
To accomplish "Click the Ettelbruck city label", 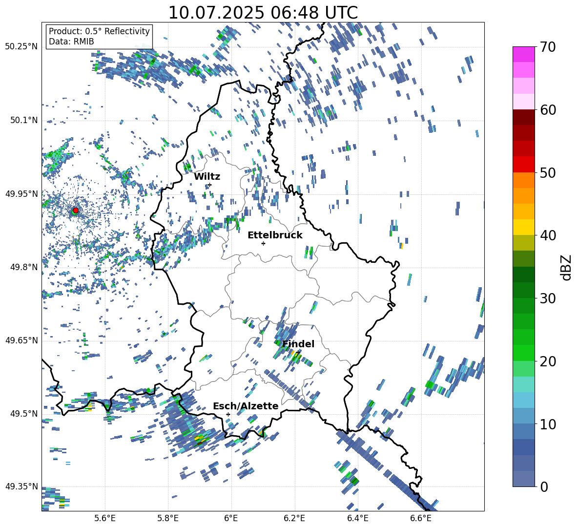I will pyautogui.click(x=275, y=235).
